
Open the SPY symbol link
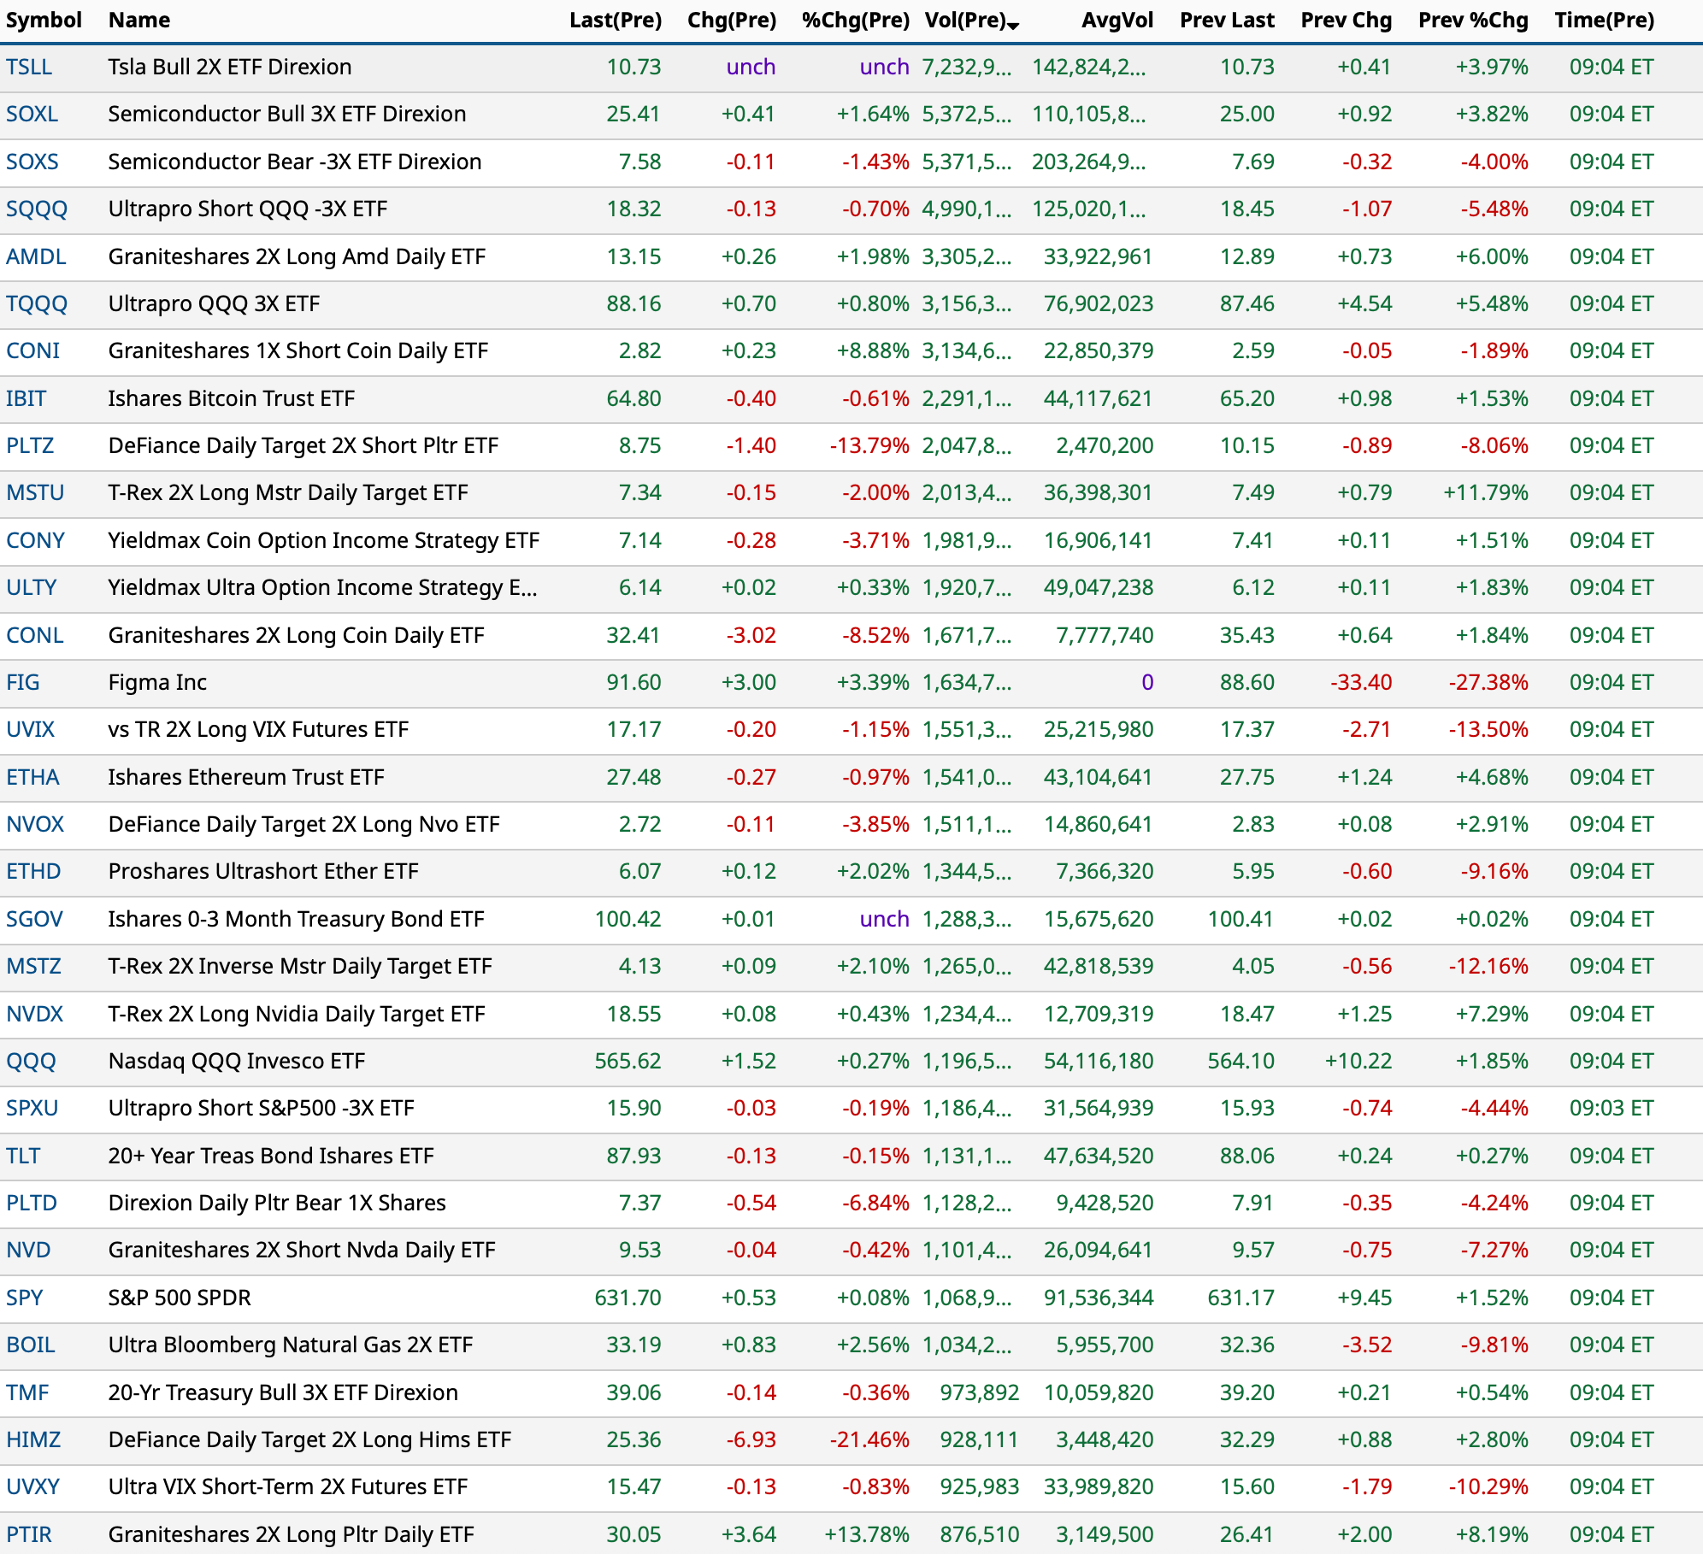(x=25, y=1298)
